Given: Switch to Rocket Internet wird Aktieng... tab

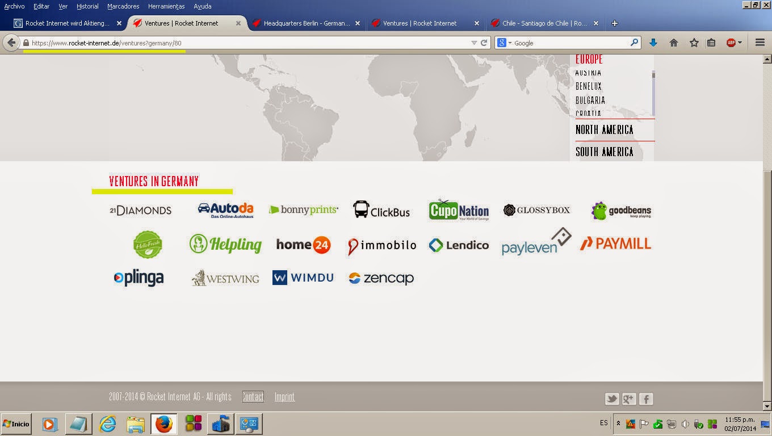Looking at the screenshot, I should [68, 23].
